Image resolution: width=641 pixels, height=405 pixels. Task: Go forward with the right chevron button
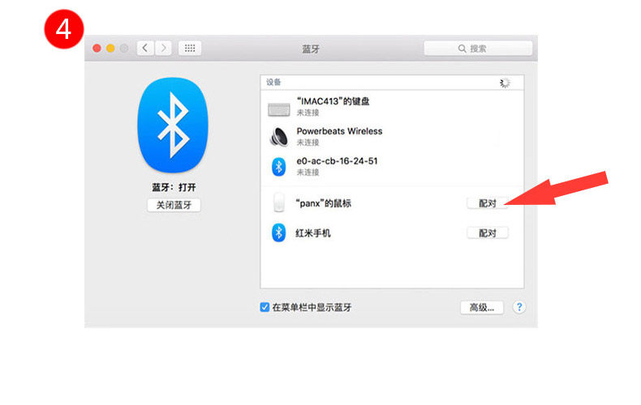pos(163,48)
